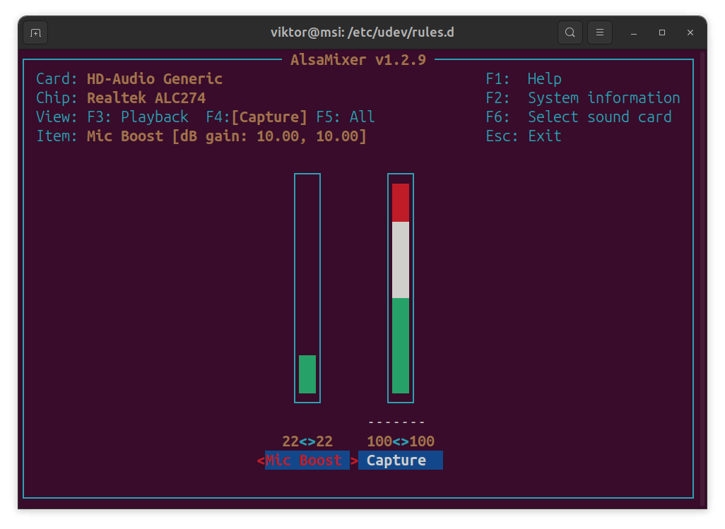
Task: Open the terminal search icon
Action: [x=570, y=32]
